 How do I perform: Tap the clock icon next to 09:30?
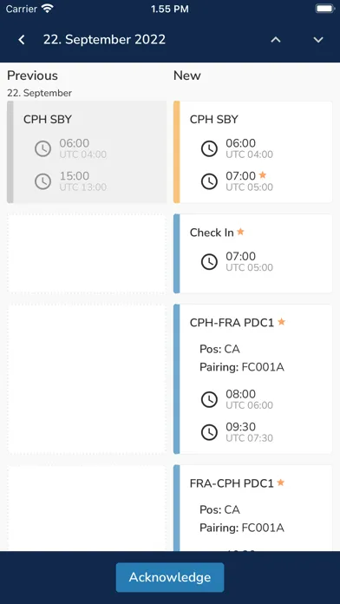209,432
